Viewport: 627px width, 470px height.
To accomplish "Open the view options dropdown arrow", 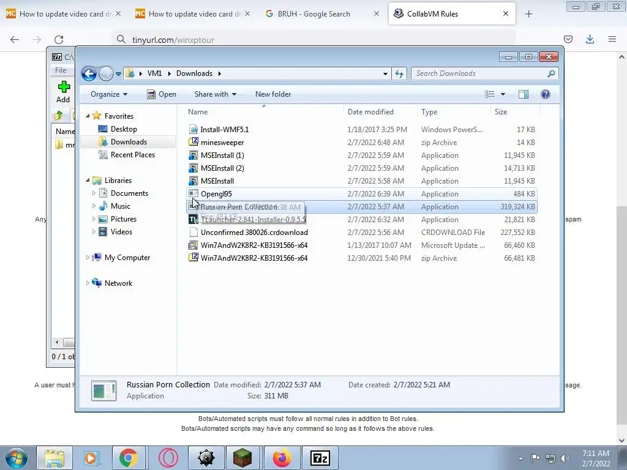I will click(x=503, y=94).
